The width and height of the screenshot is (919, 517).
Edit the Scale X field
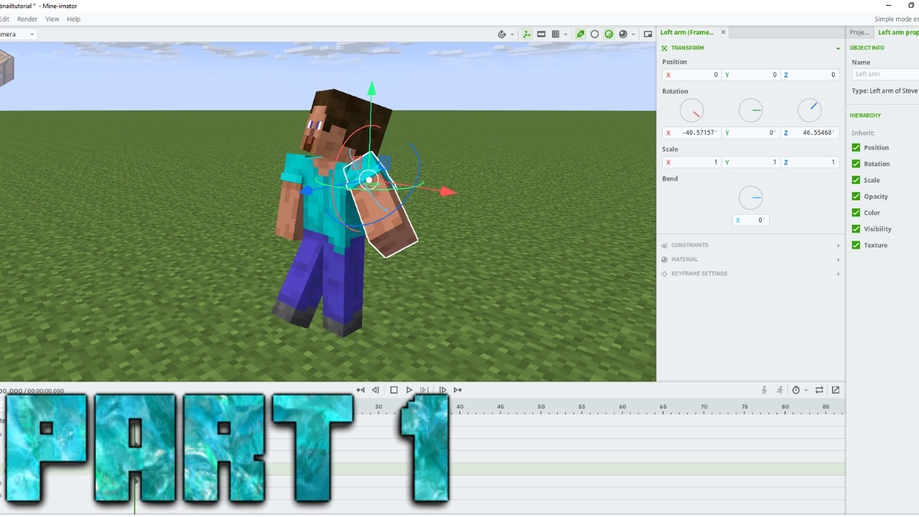click(x=692, y=162)
